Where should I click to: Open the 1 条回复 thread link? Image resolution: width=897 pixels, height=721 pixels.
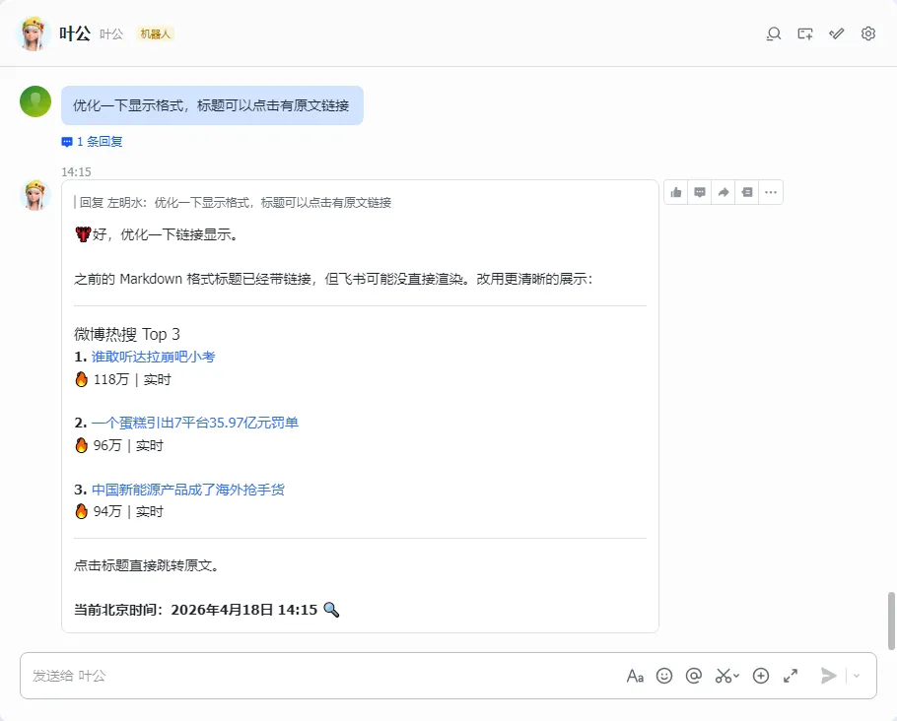[92, 141]
